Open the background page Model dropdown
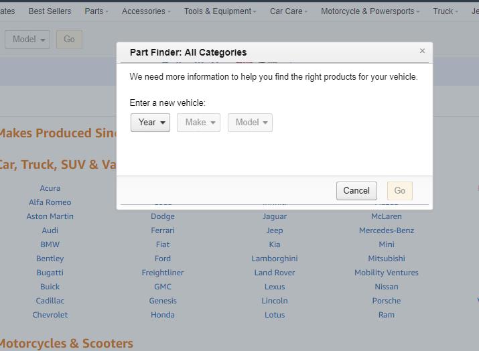Viewport: 479px width, 351px height. [27, 40]
